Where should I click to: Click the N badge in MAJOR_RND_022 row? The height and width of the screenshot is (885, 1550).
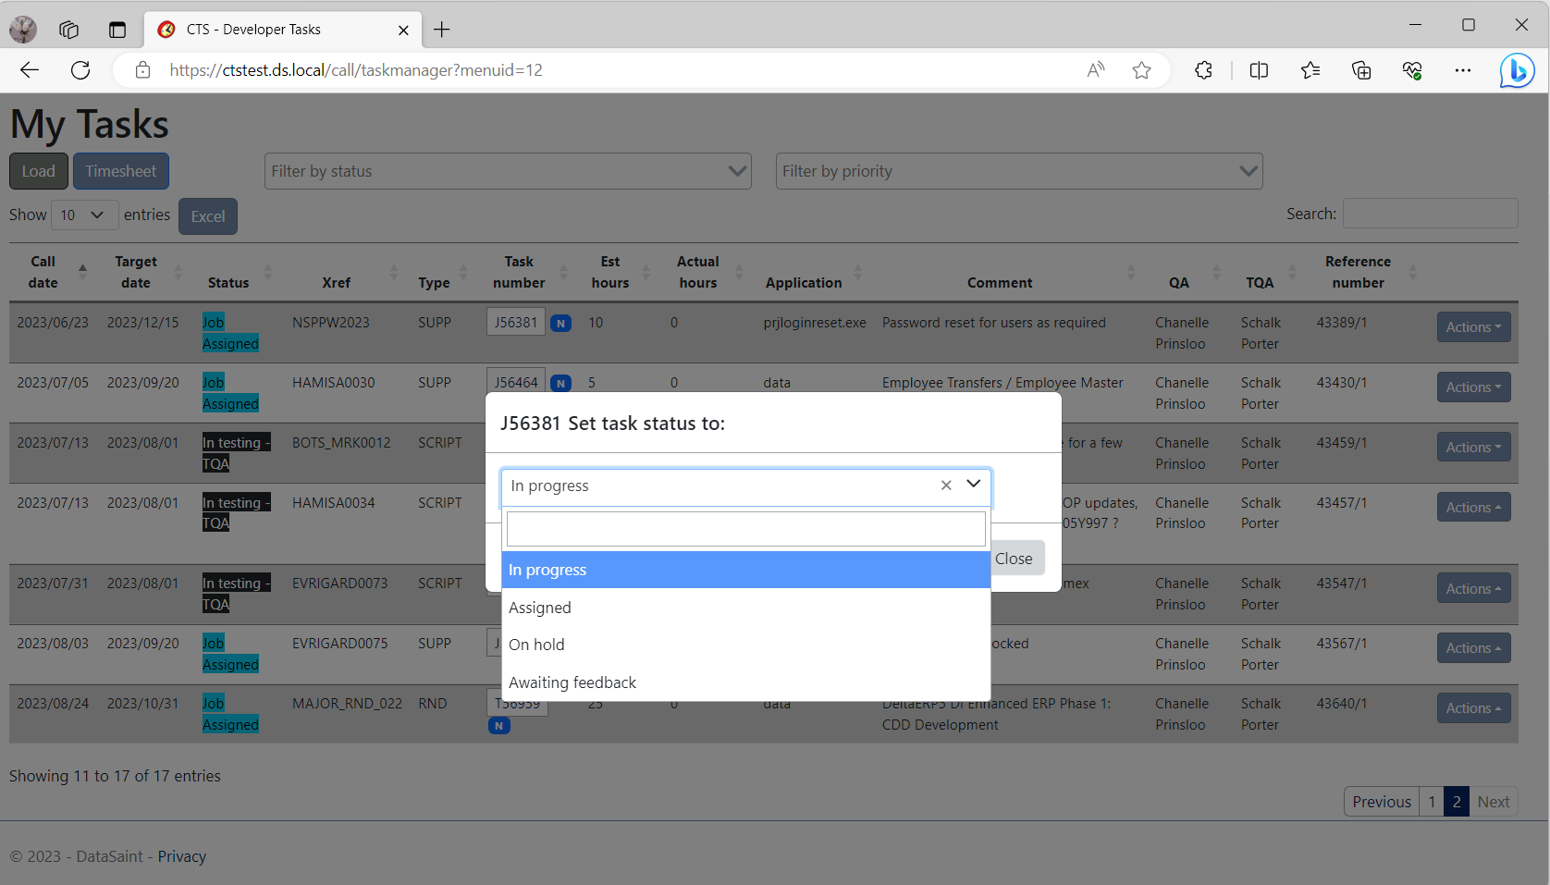point(499,726)
